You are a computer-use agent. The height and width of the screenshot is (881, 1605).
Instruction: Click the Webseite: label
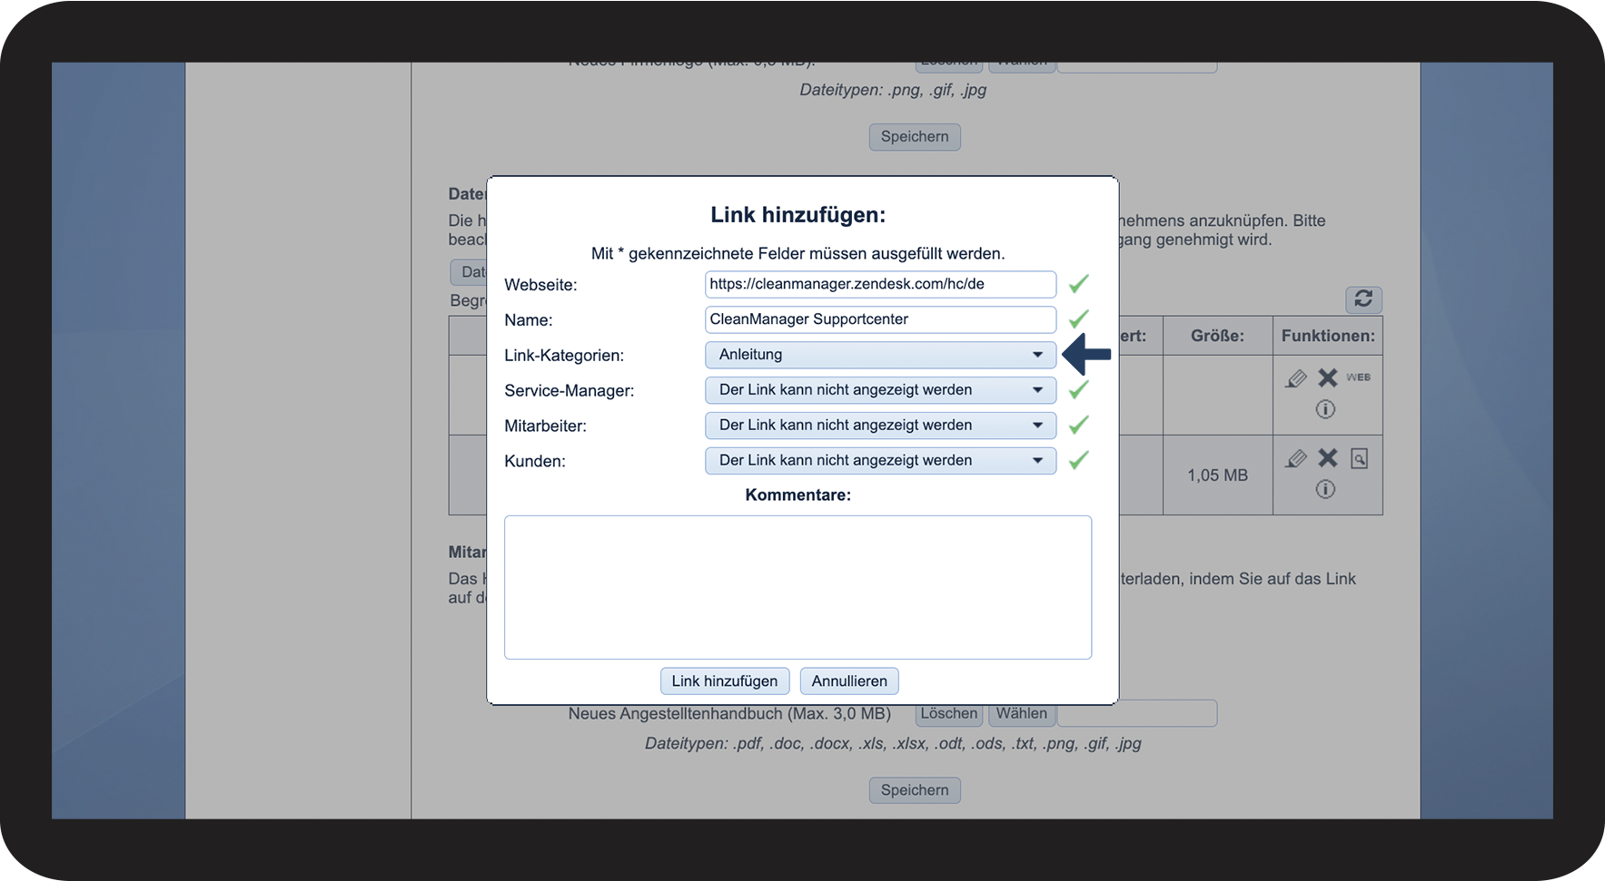point(540,285)
